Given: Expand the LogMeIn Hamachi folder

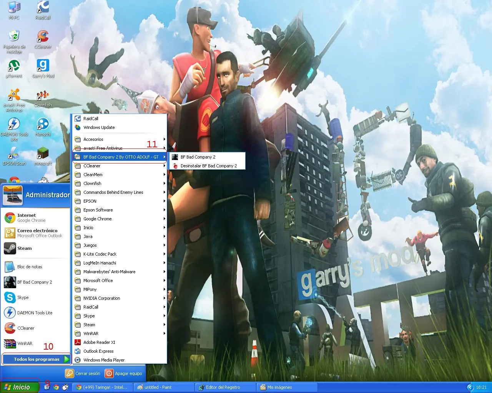Looking at the screenshot, I should (x=120, y=263).
